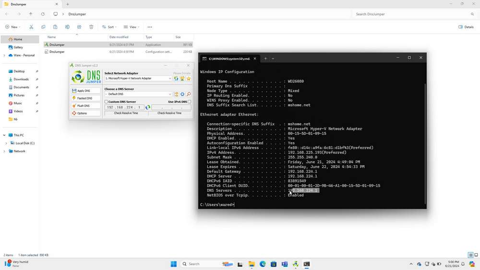Sort files by the Type column header
The width and height of the screenshot is (480, 270).
(149, 37)
